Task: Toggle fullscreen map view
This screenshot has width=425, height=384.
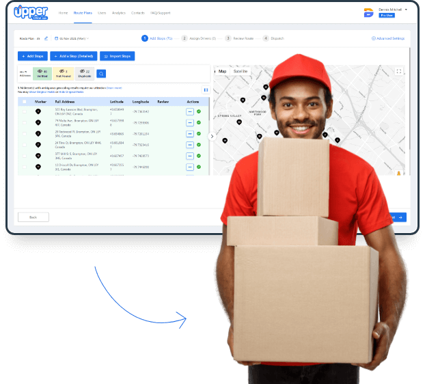Action: point(399,71)
